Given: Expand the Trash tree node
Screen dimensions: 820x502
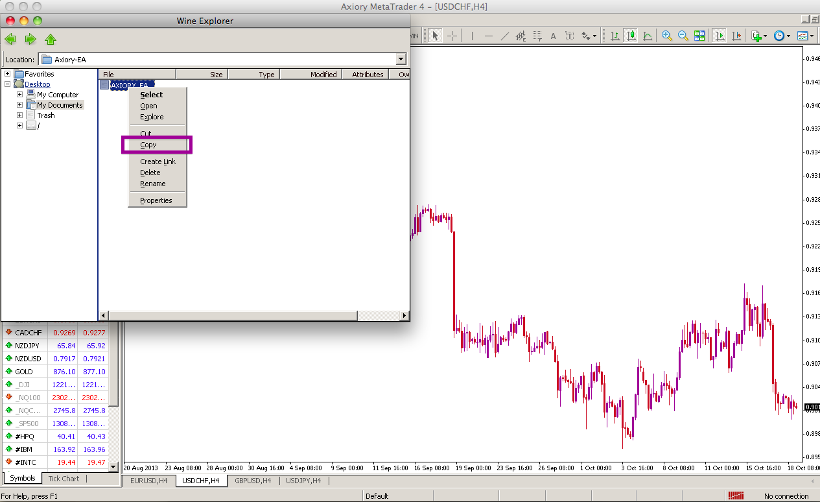Looking at the screenshot, I should [x=19, y=115].
